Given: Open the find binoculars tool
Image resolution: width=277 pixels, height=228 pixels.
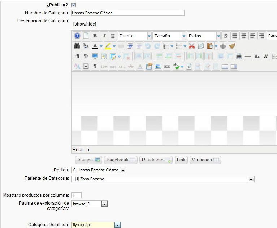Looking at the screenshot, I should click(77, 46).
